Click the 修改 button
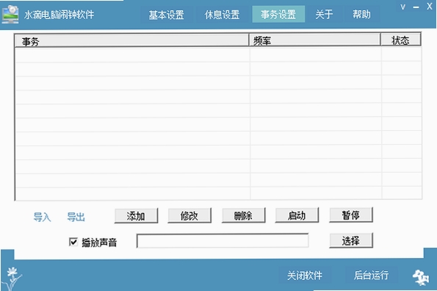 pyautogui.click(x=189, y=215)
